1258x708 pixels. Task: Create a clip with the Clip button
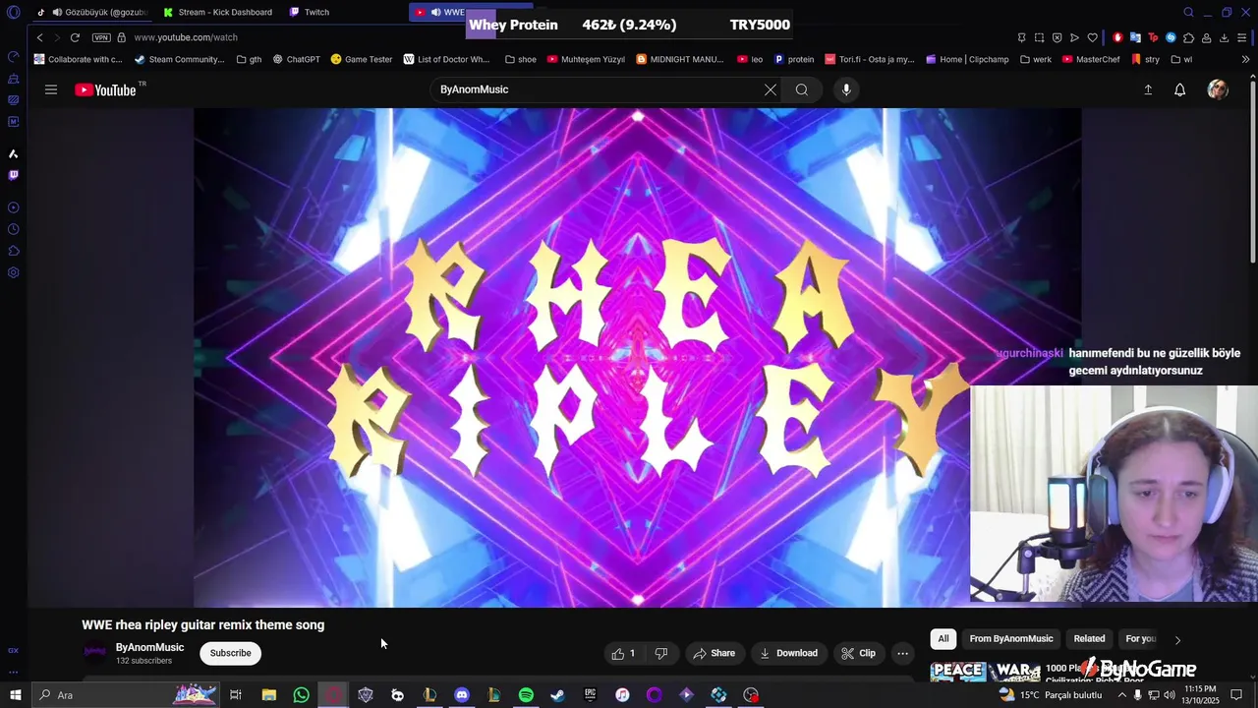coord(858,653)
